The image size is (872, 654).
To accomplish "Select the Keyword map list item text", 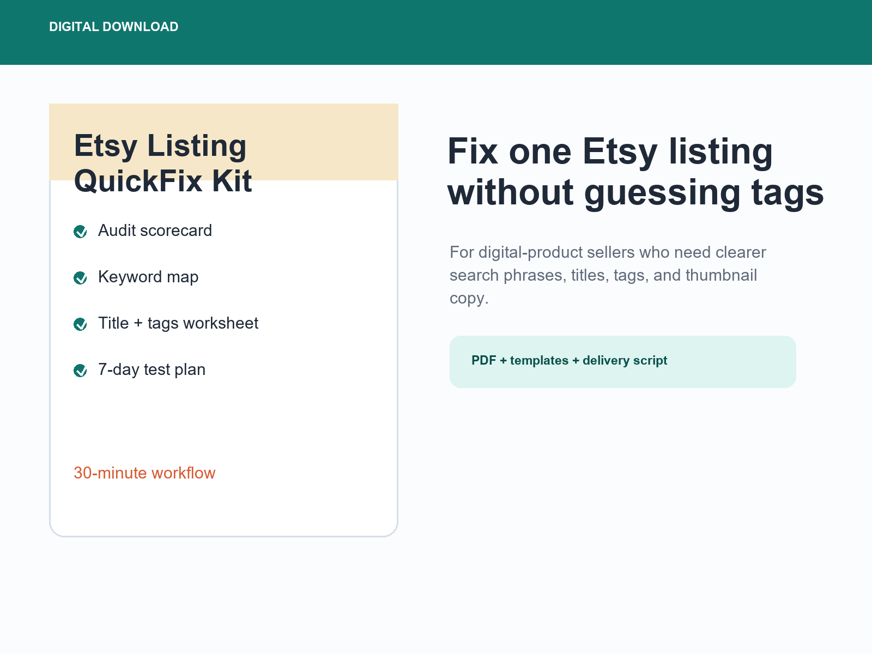I will pyautogui.click(x=148, y=277).
